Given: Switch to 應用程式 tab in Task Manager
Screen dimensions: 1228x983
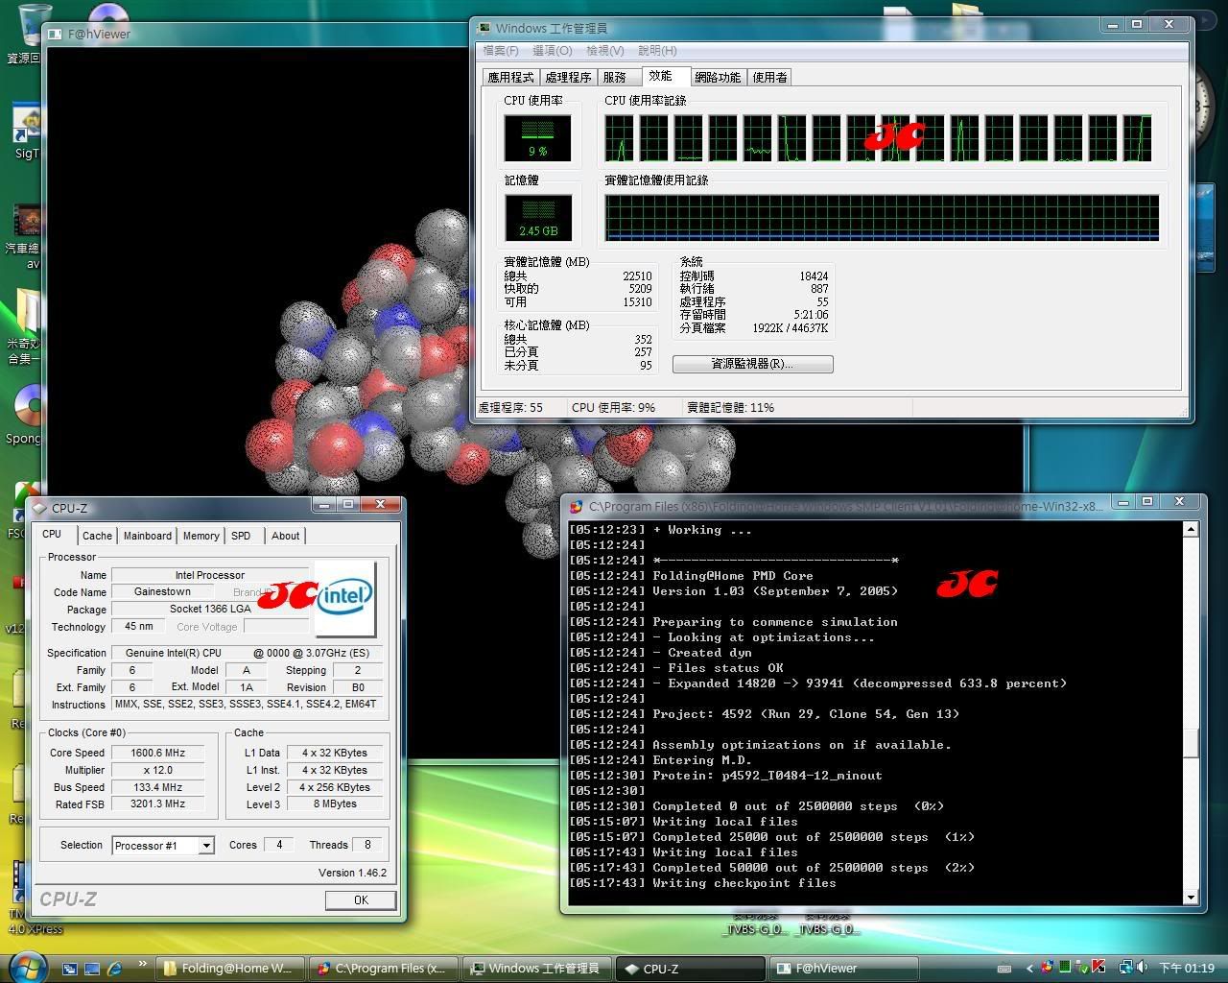Looking at the screenshot, I should click(510, 78).
